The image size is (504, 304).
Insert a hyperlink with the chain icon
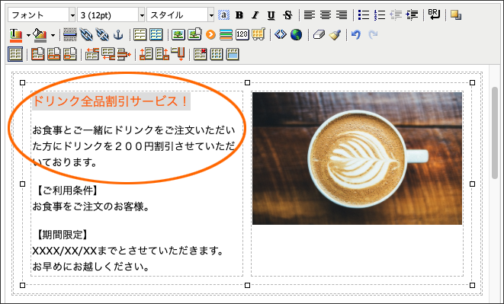click(86, 35)
